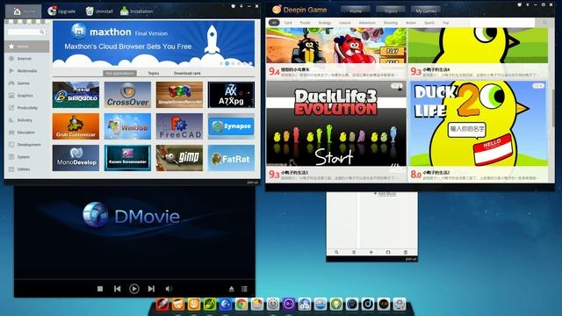Image resolution: width=562 pixels, height=316 pixels.
Task: Filter games by Strategy category
Action: [325, 23]
